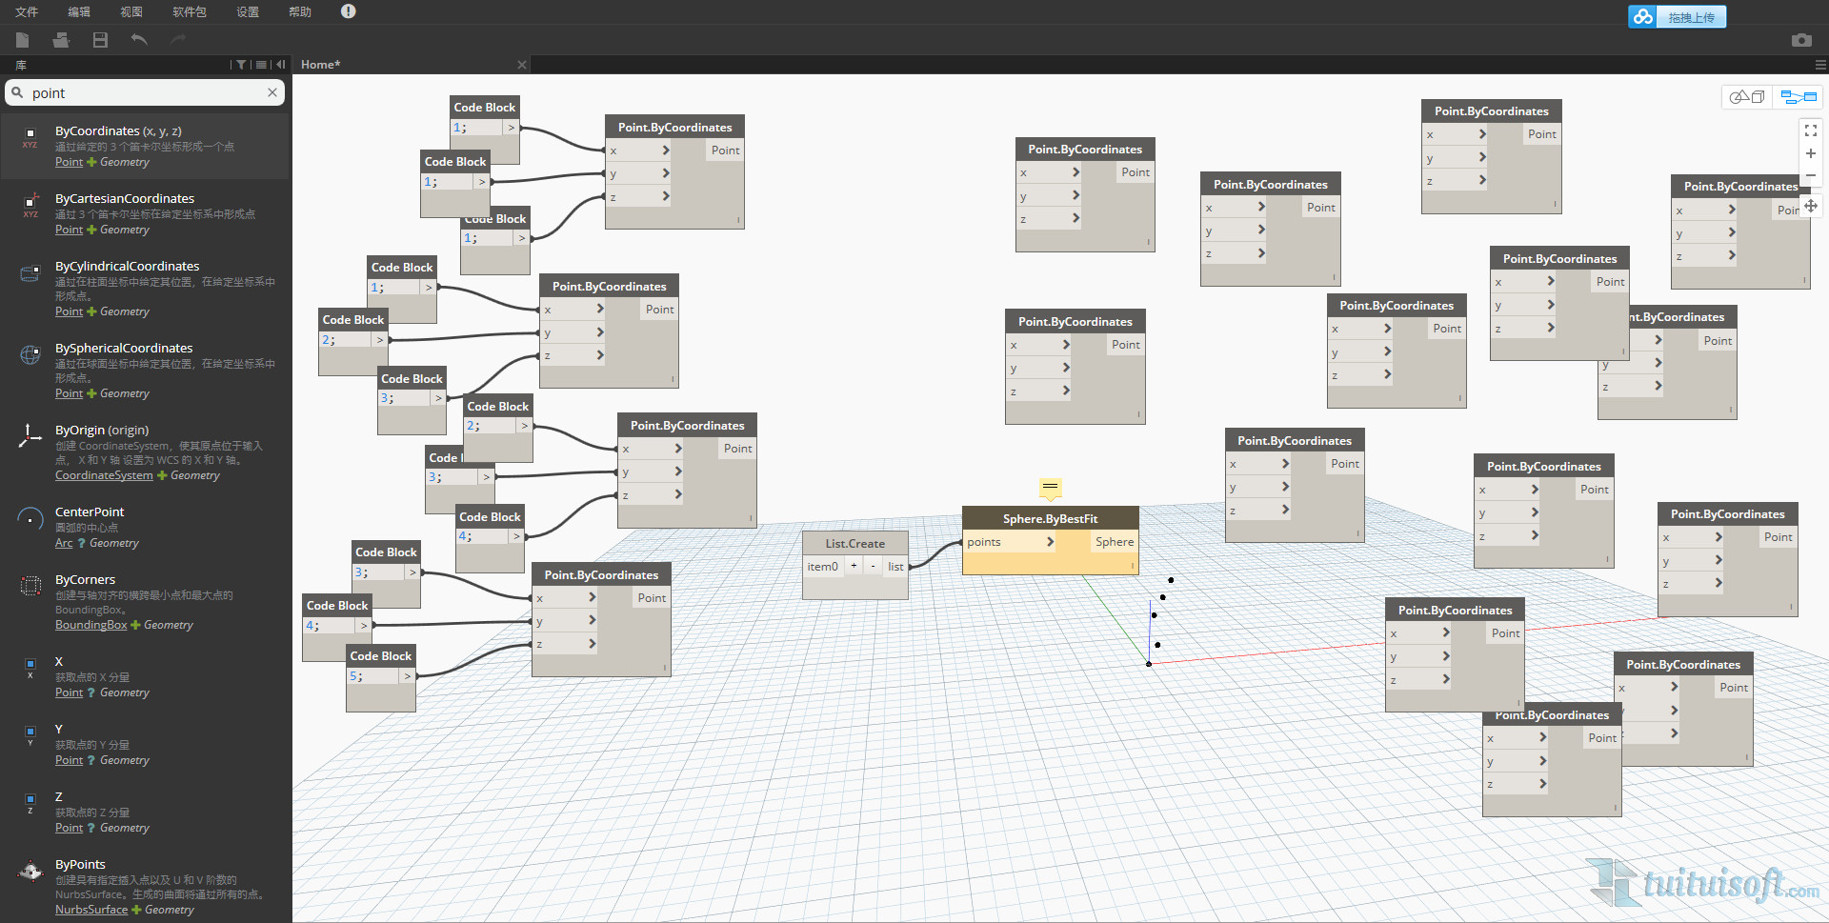Click the 拖拽上传 upload button
This screenshot has height=923, width=1829.
[x=1678, y=17]
